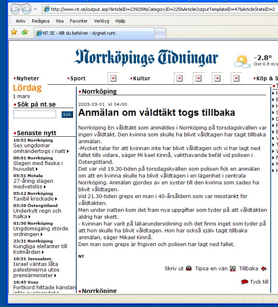The image size is (278, 307).
Task: Open the Favorites Center star icon
Action: [14, 32]
